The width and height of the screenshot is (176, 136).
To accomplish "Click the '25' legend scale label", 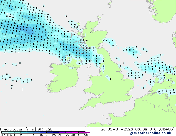I will pos(54,135).
